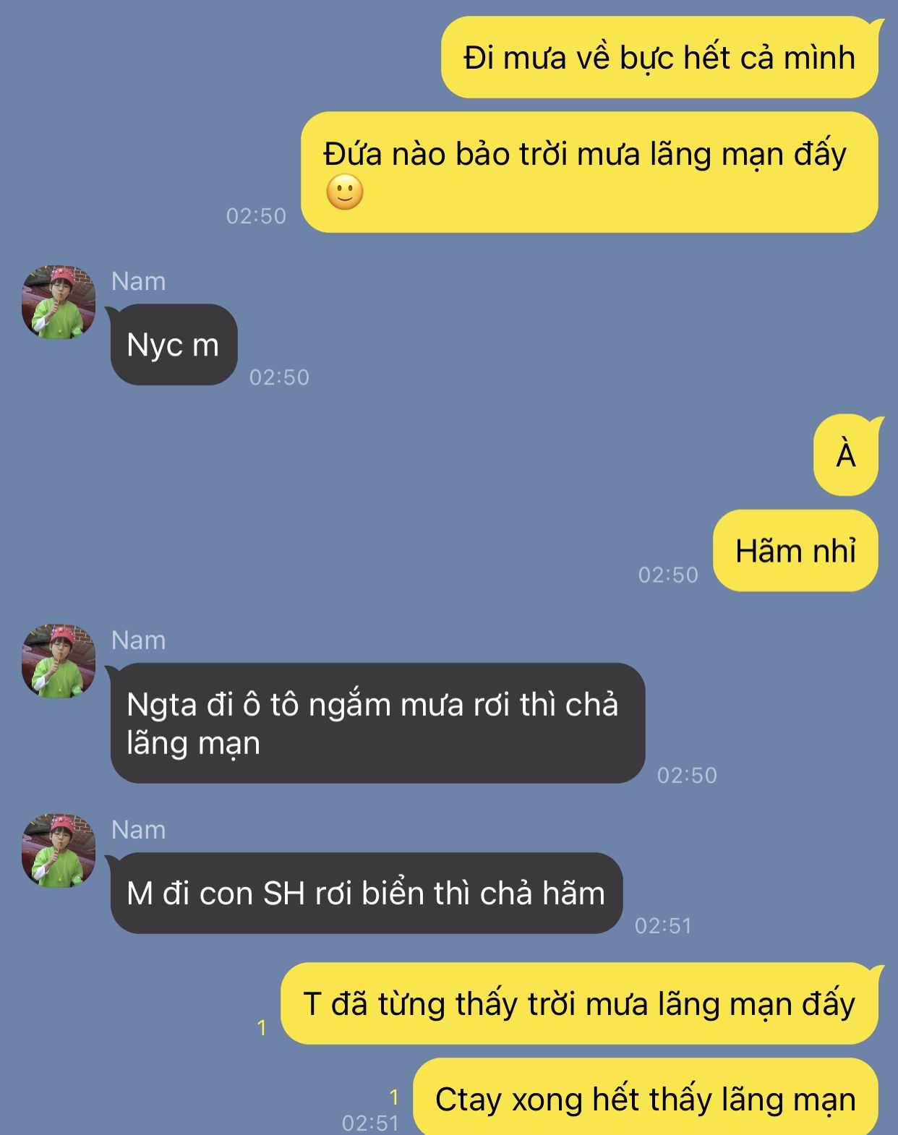This screenshot has width=898, height=1135.
Task: Tap the Nam name above "M đi con SH"
Action: tap(139, 829)
